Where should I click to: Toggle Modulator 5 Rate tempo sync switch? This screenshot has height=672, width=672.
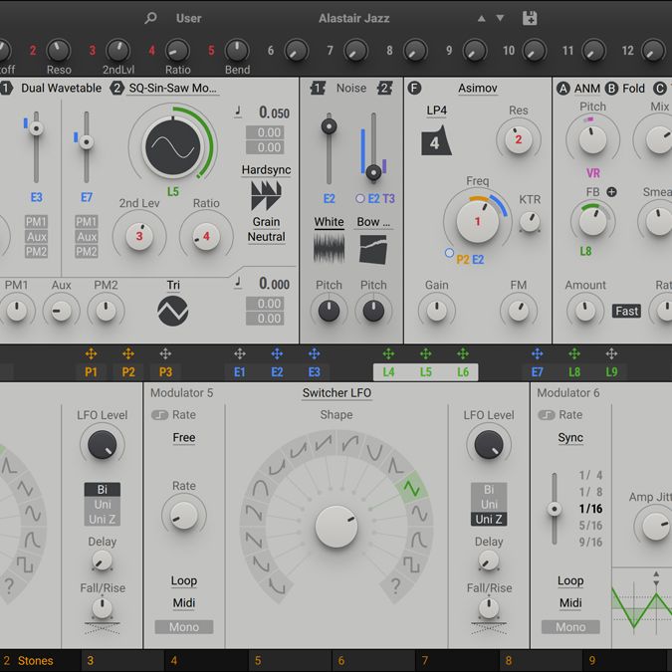click(159, 415)
